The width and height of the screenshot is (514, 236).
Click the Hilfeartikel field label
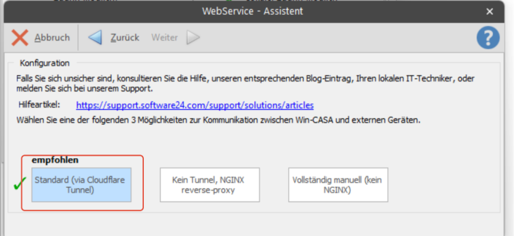(40, 105)
